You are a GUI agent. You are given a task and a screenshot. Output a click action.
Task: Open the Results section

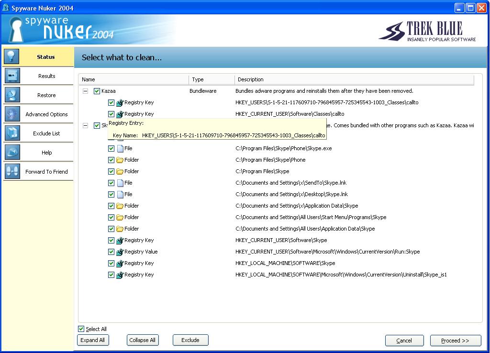[x=38, y=76]
